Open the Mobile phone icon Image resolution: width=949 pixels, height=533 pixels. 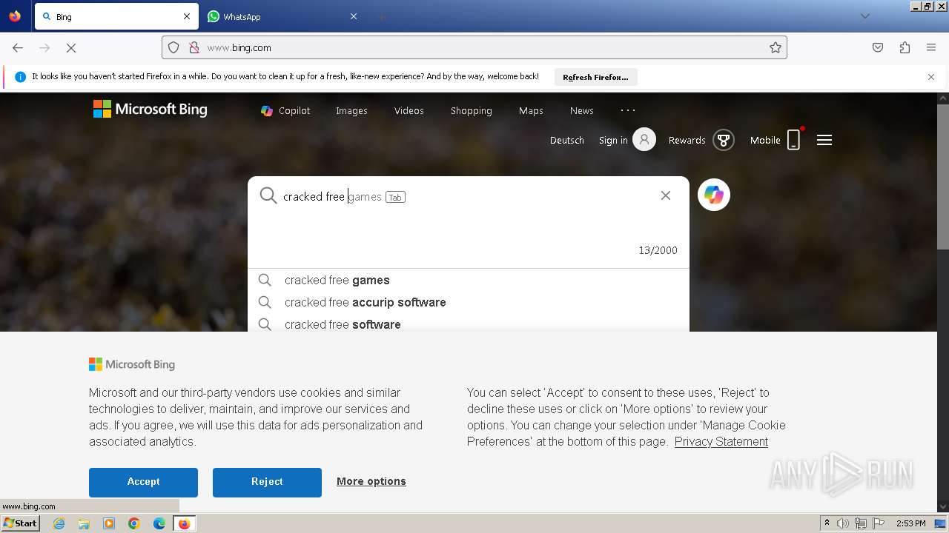793,139
